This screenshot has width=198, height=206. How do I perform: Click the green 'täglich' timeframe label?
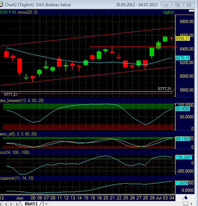pyautogui.click(x=168, y=12)
